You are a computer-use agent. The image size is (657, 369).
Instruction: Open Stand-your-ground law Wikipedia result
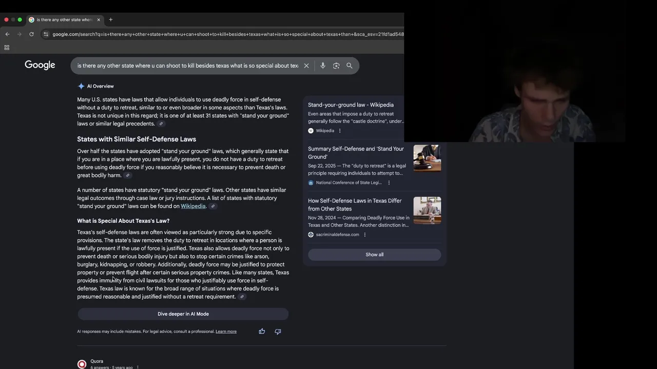tap(351, 105)
